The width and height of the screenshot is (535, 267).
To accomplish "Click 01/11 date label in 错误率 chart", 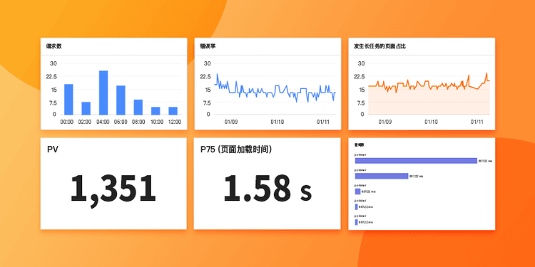I will coord(323,122).
